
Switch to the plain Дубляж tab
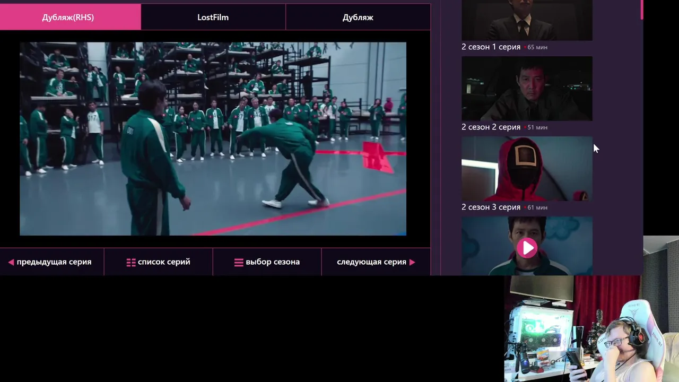[x=358, y=17]
